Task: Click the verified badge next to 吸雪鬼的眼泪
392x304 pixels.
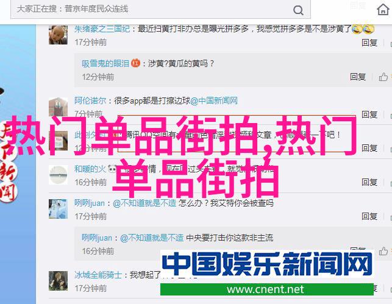Action: (x=135, y=63)
